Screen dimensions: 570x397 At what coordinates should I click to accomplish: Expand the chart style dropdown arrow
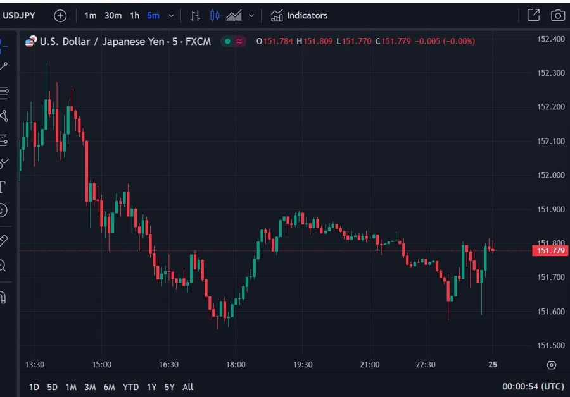click(x=251, y=16)
